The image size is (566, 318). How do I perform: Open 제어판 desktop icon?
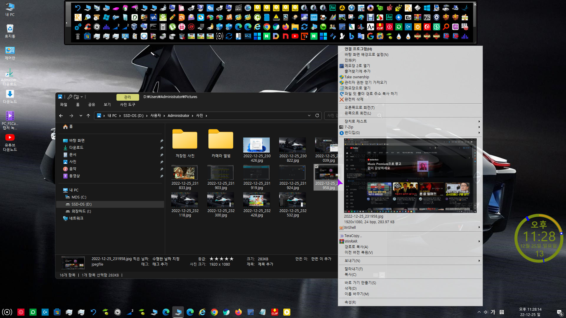point(10,53)
